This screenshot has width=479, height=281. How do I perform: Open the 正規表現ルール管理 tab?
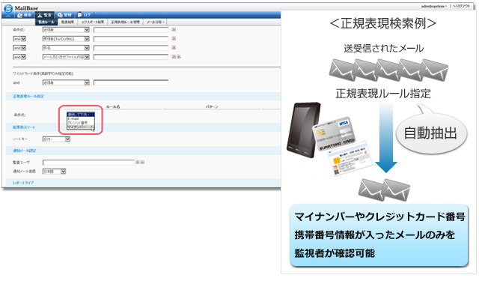125,22
